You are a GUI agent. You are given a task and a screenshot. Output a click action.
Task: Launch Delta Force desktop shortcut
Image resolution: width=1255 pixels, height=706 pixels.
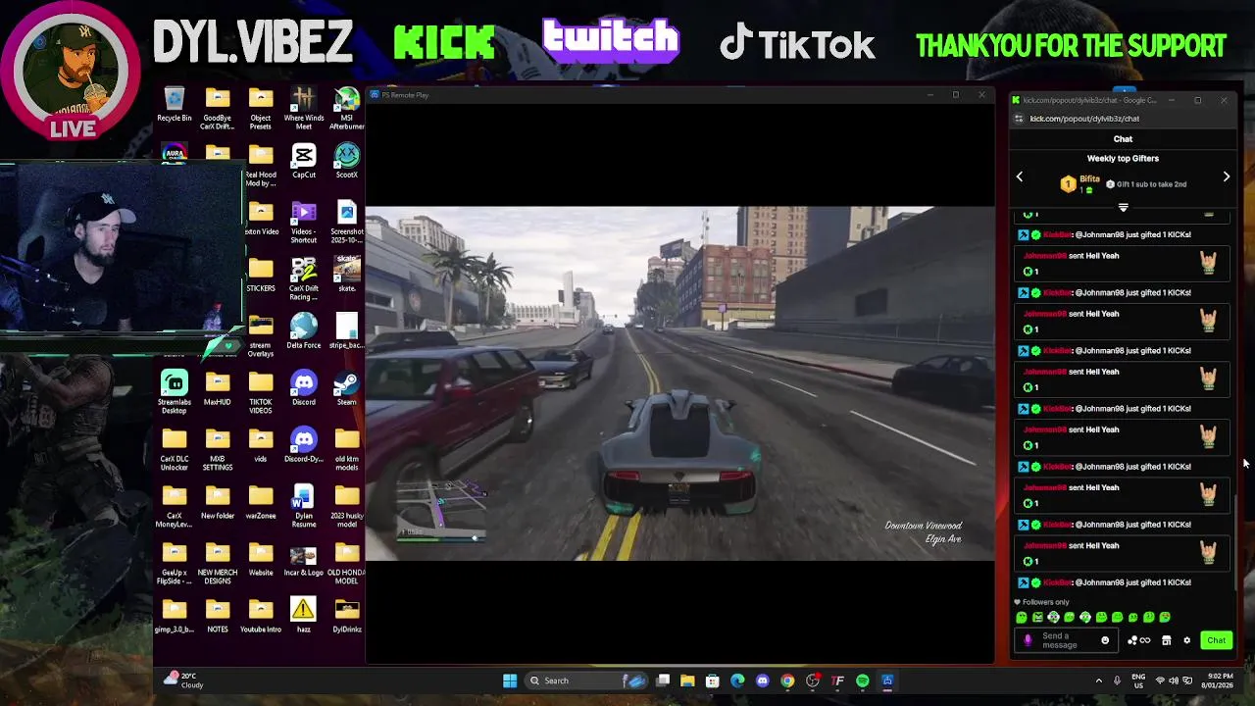point(304,331)
